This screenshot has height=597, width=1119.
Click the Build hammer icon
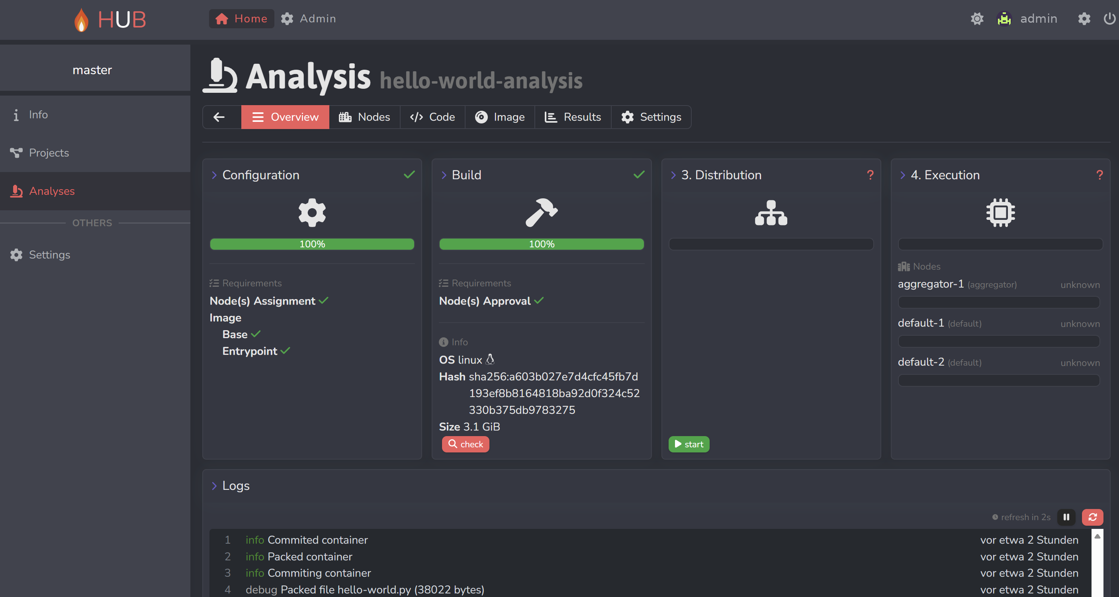pos(541,212)
